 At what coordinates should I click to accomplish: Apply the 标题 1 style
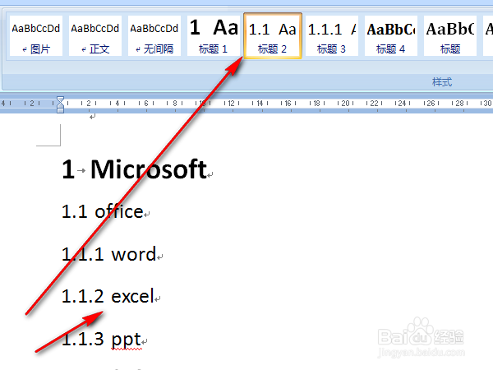click(x=213, y=36)
